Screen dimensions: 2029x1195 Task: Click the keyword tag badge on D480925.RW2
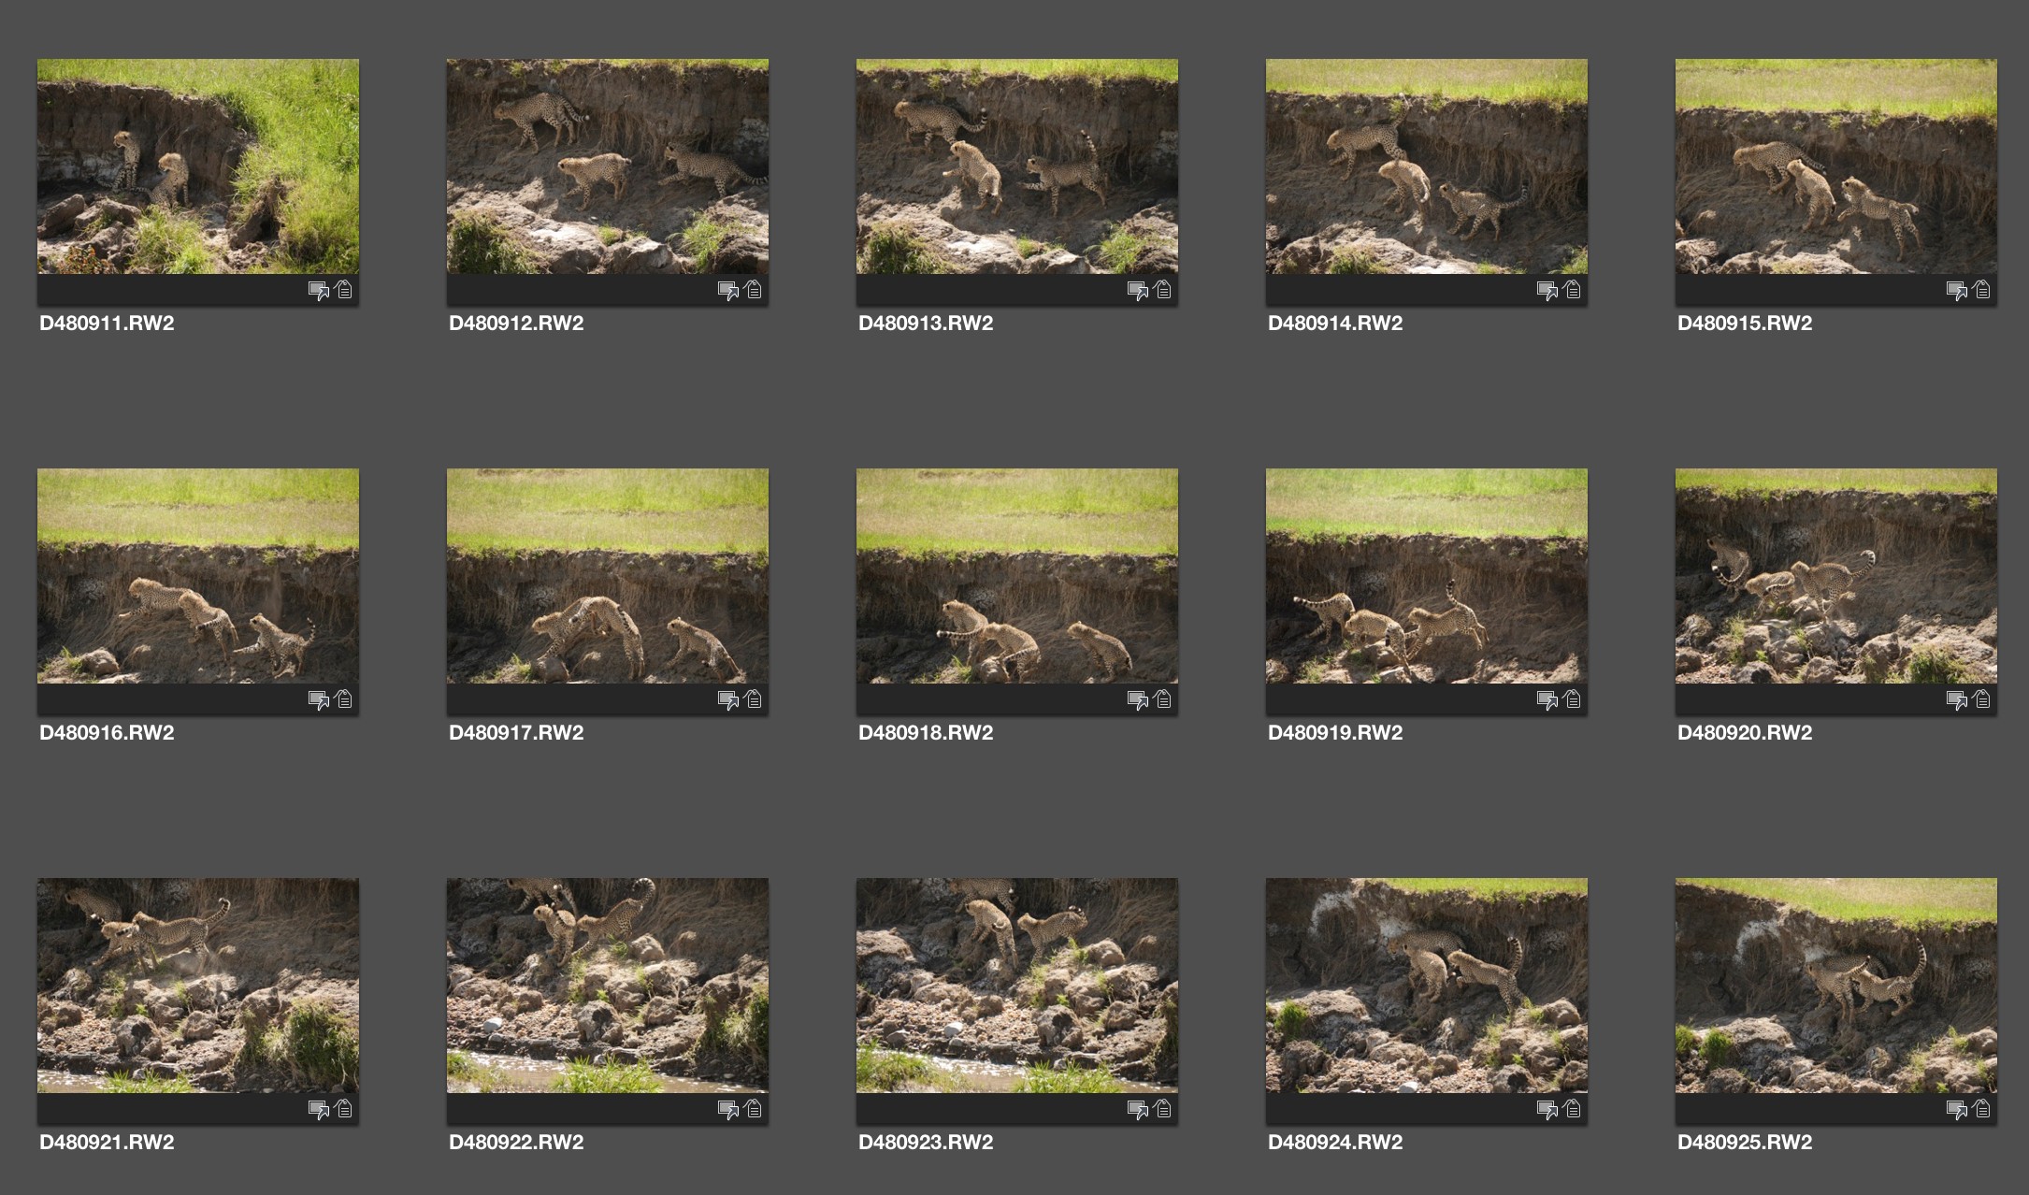tap(1982, 1109)
